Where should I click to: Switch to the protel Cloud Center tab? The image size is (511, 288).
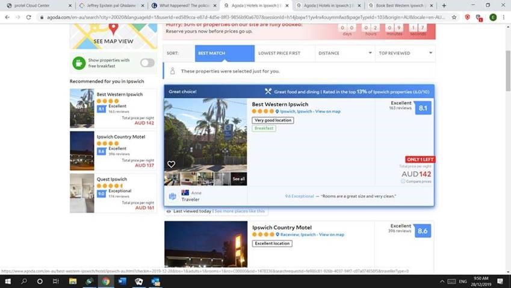tap(38, 5)
